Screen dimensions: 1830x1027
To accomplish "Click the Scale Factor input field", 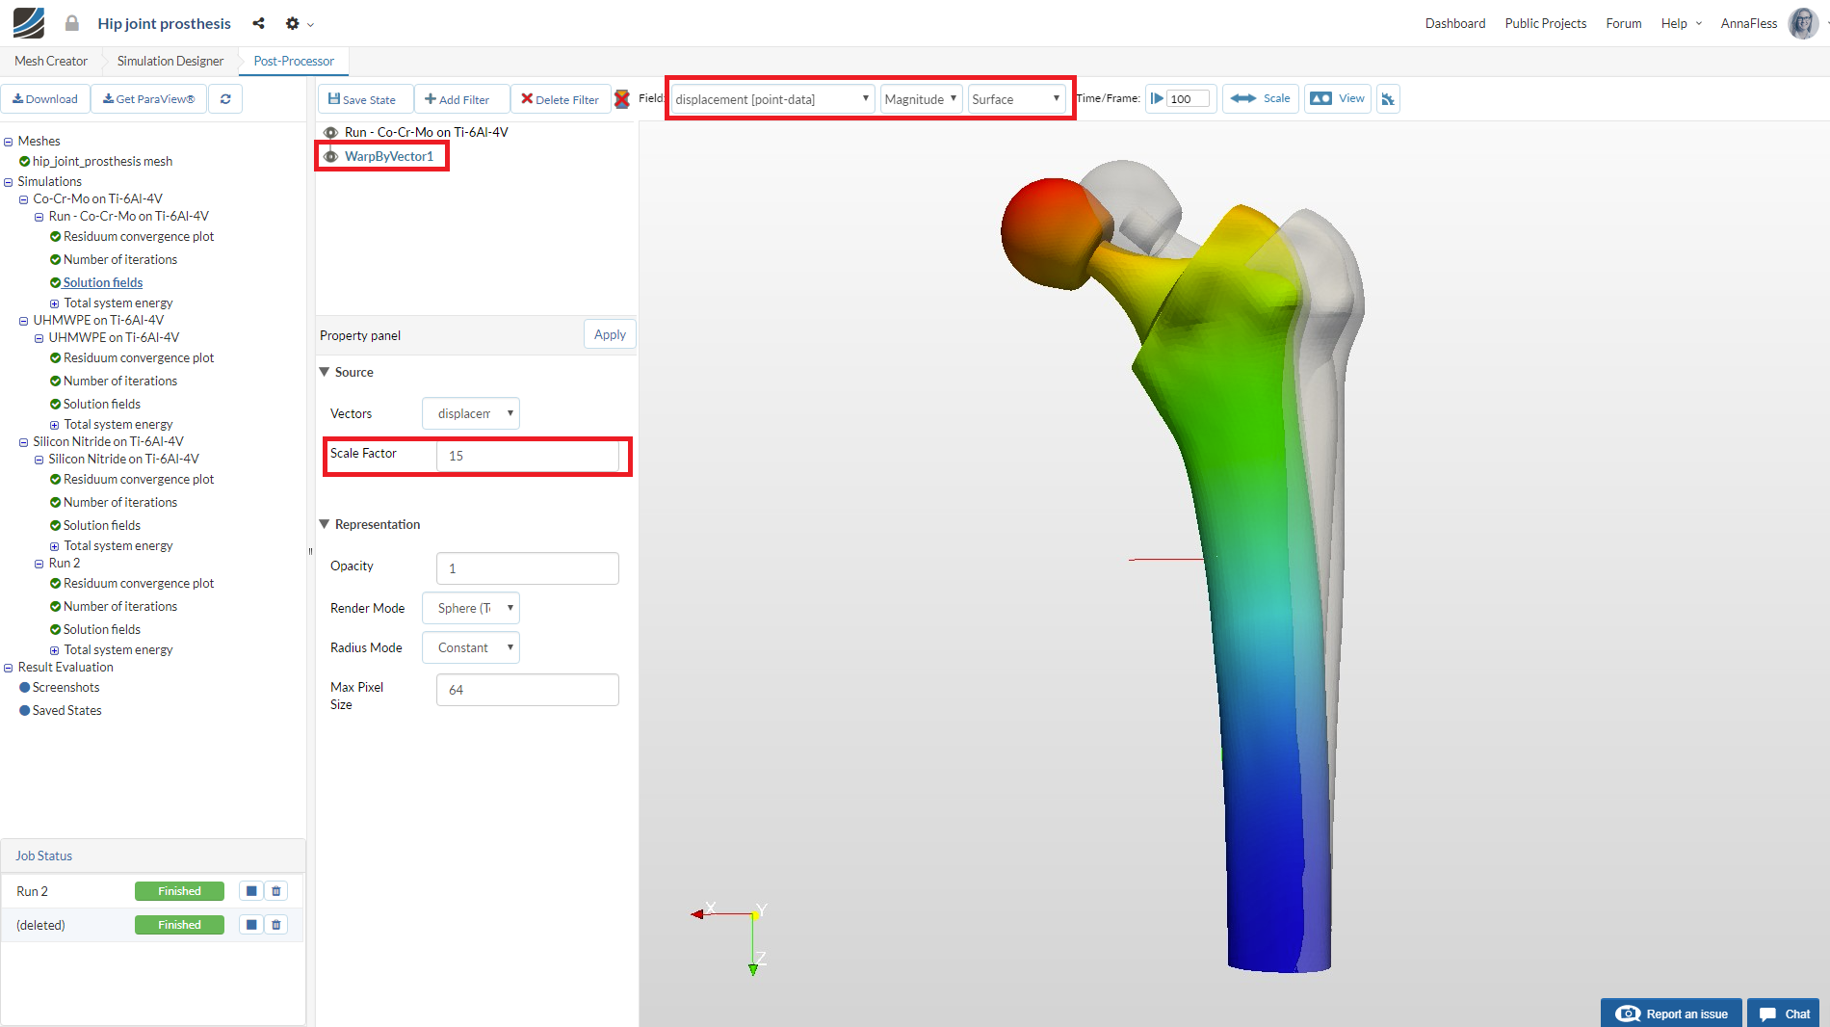I will point(528,456).
